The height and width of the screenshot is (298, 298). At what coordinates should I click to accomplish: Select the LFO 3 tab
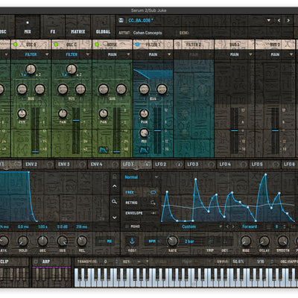coord(200,165)
